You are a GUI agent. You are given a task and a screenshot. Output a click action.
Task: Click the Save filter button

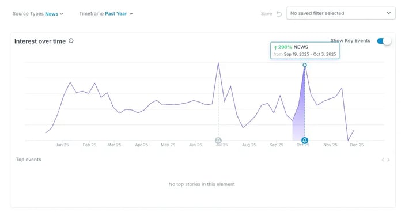tap(266, 14)
